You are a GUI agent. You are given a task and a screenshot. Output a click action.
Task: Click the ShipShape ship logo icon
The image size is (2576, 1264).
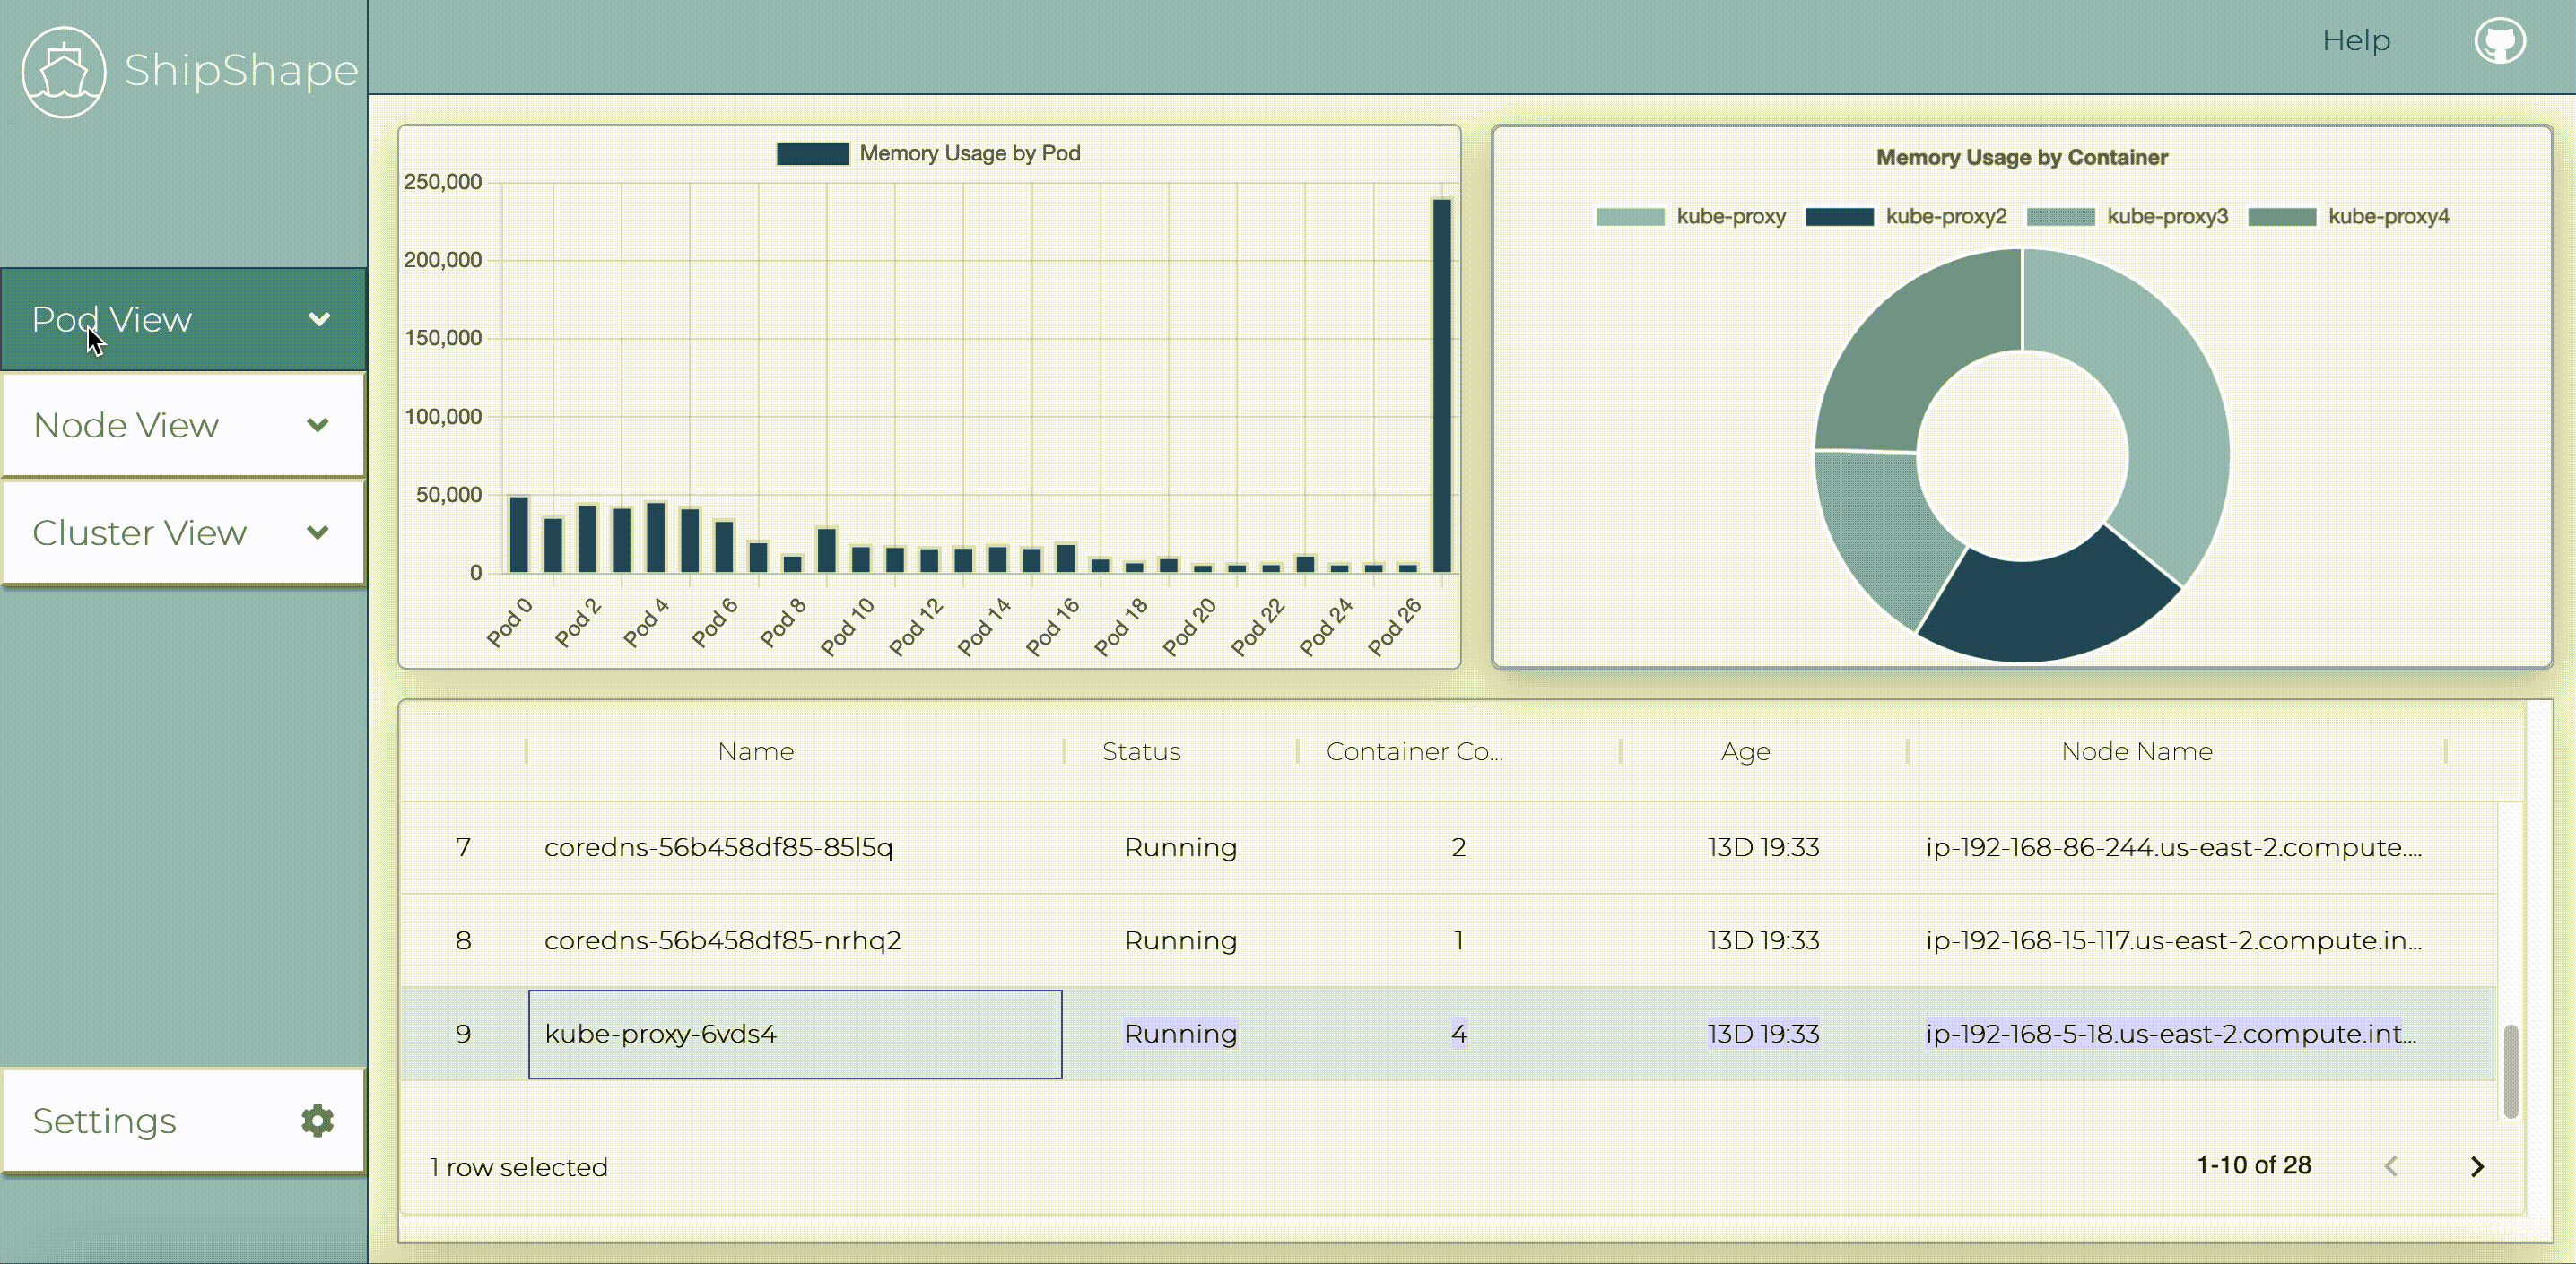coord(63,72)
